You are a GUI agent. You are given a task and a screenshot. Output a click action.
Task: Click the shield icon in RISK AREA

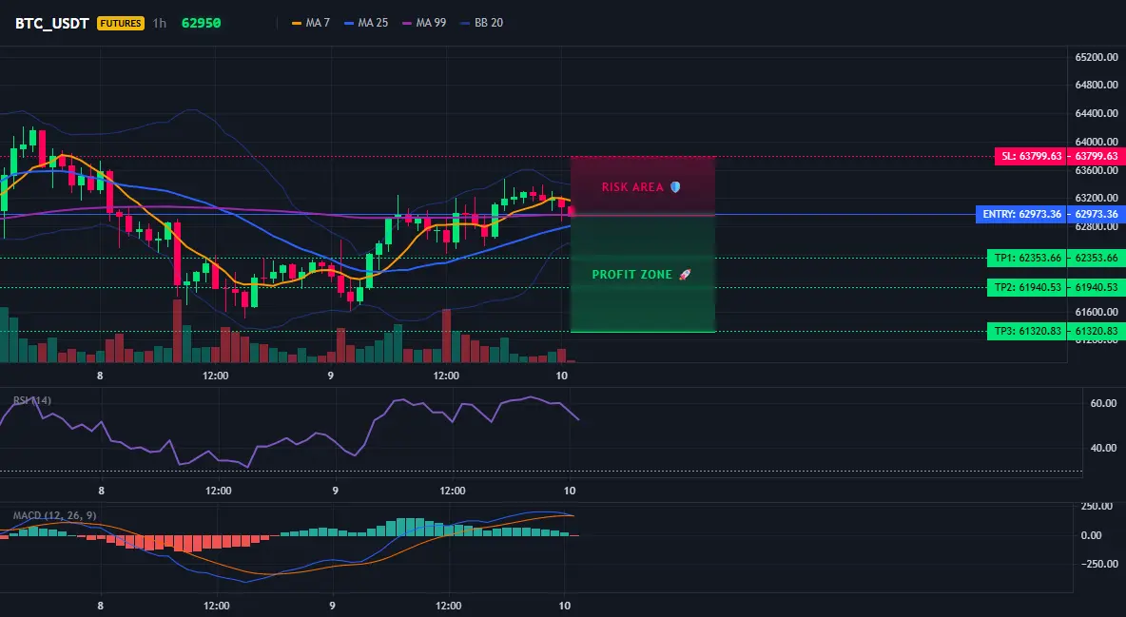(675, 186)
